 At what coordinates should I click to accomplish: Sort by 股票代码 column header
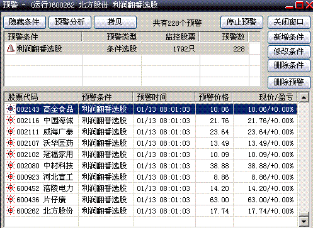click(x=41, y=97)
